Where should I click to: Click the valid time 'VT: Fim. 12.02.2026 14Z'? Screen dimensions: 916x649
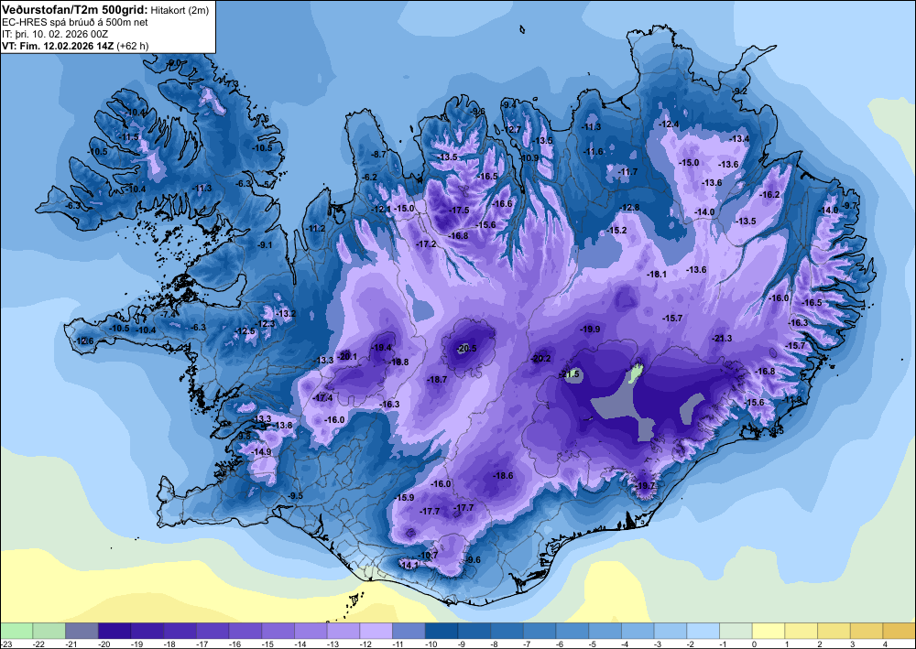(57, 46)
